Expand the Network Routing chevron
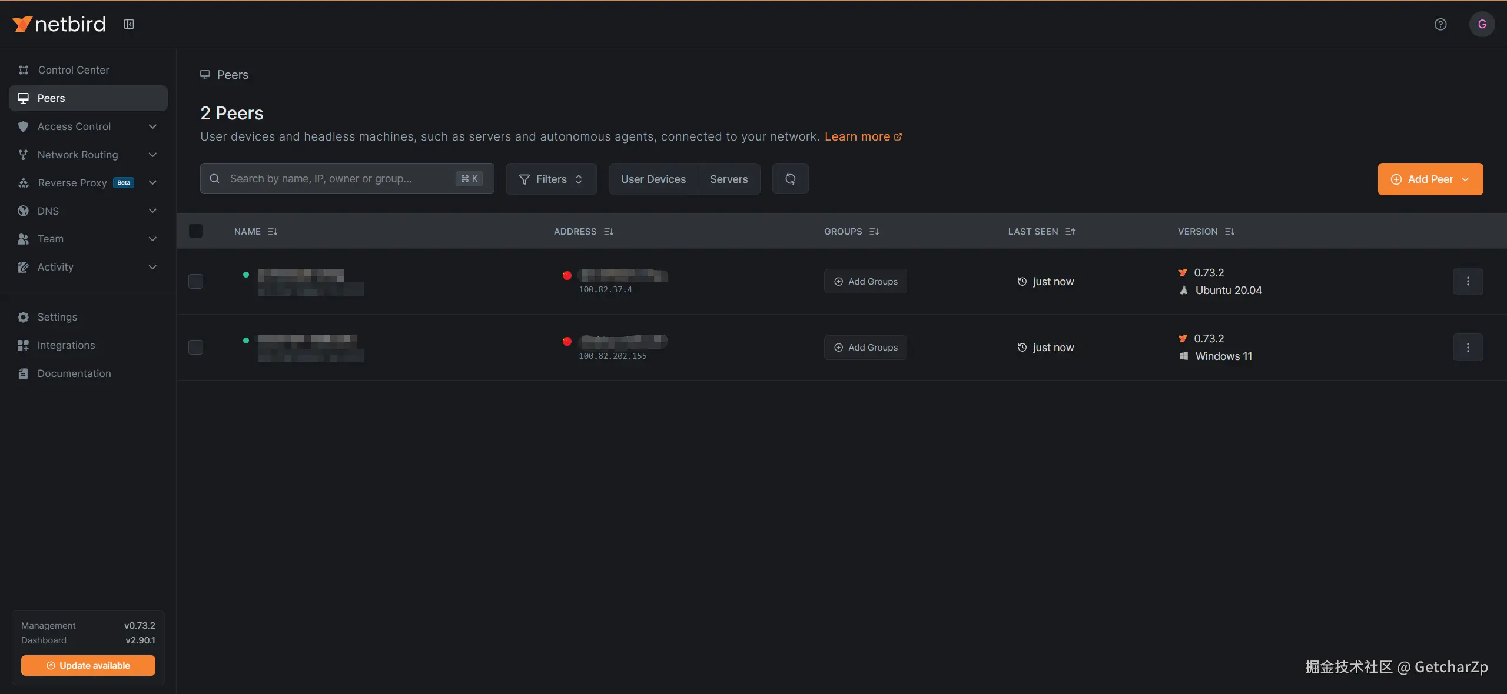This screenshot has height=694, width=1507. point(152,155)
